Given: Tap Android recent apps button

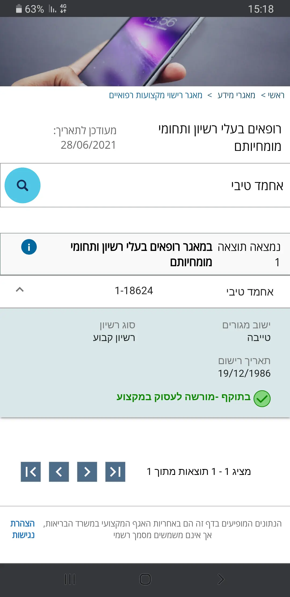Looking at the screenshot, I should (70, 579).
